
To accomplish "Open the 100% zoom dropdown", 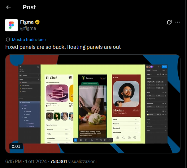I will pyautogui.click(x=164, y=70).
